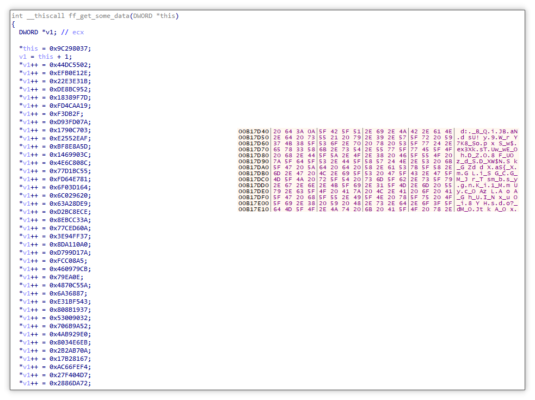Click hex dump address 00B17D50
Image resolution: width=535 pixels, height=400 pixels.
[254, 138]
